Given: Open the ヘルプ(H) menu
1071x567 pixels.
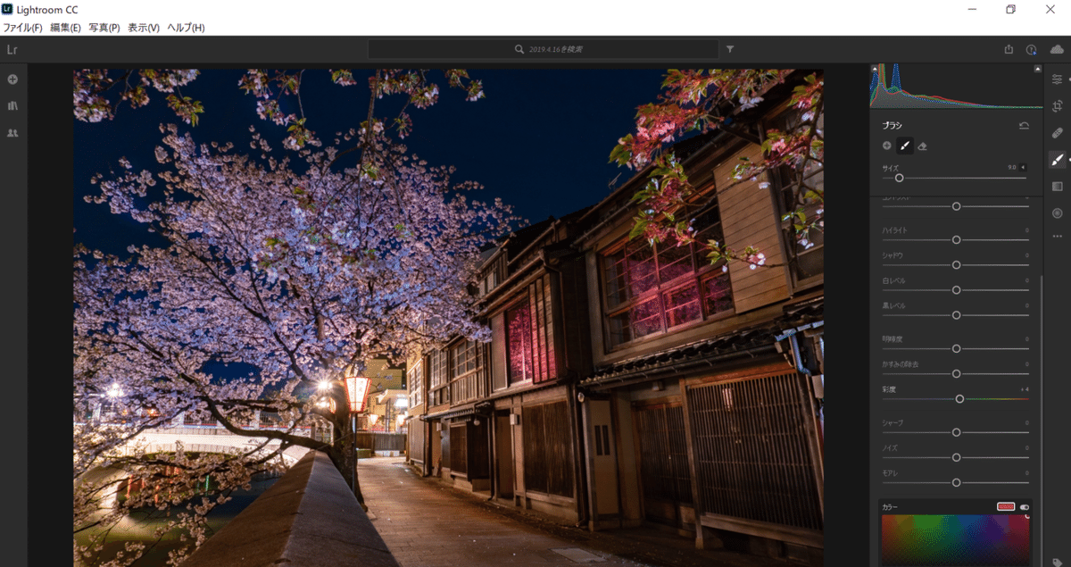Looking at the screenshot, I should tap(186, 28).
